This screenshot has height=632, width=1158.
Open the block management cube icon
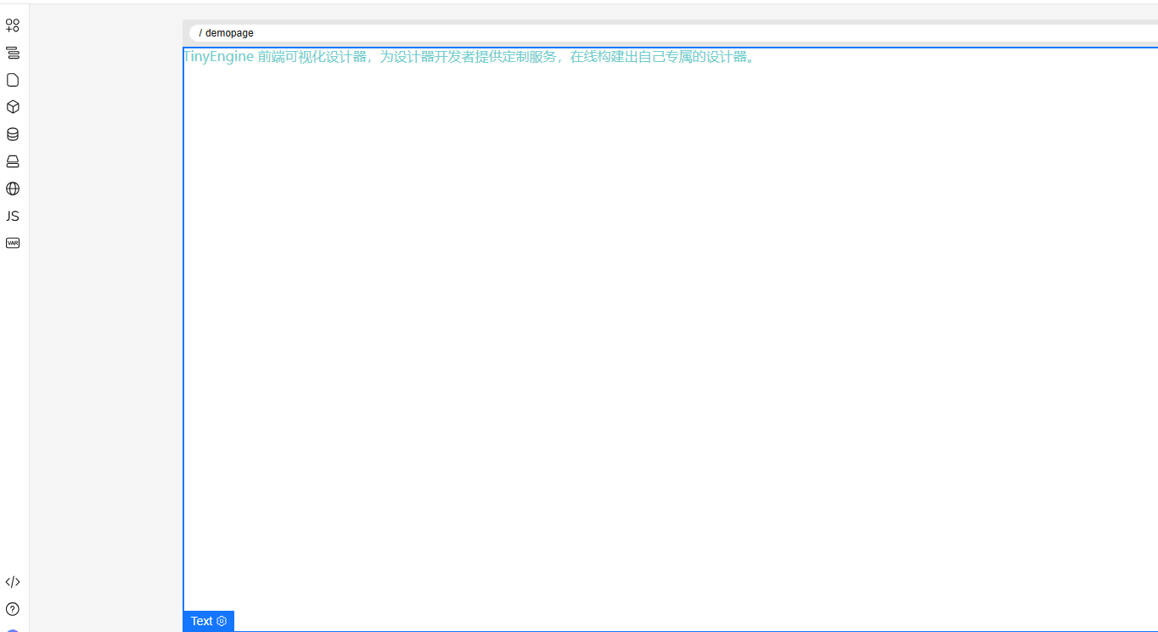13,107
